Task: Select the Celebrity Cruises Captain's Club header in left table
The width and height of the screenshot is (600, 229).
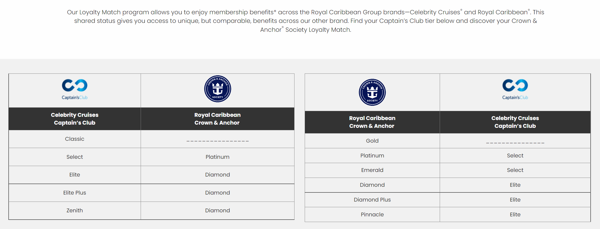Action: (75, 119)
